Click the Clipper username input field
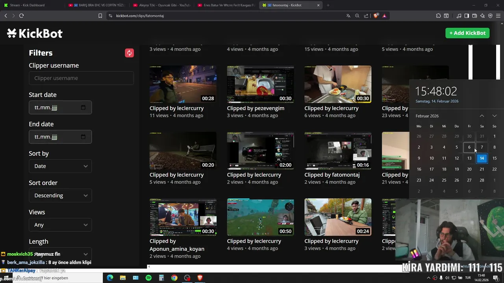Viewport: 504px width, 283px height. pos(81,78)
